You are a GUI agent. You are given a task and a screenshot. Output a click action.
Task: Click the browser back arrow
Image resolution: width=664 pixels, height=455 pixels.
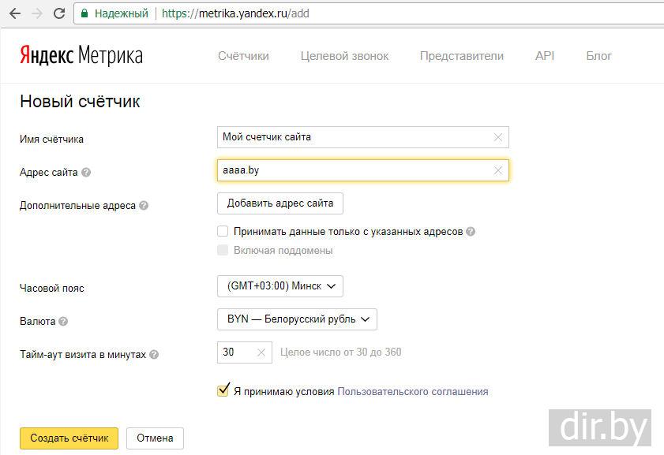click(x=15, y=13)
